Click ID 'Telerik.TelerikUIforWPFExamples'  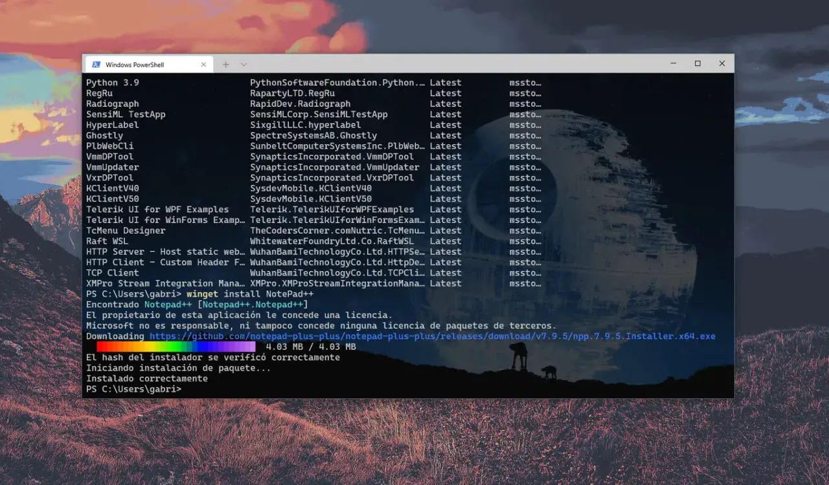pyautogui.click(x=332, y=210)
